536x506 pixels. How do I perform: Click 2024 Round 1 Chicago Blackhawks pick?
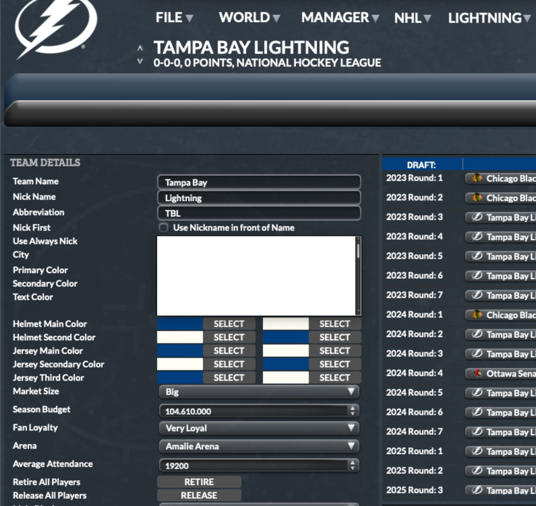click(x=501, y=314)
